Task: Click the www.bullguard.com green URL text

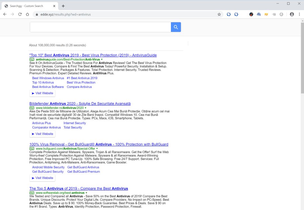Action: 66,149
